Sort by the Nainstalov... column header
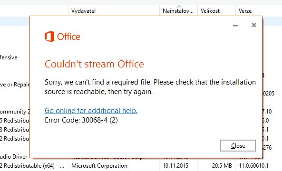This screenshot has height=171, width=282. (178, 11)
